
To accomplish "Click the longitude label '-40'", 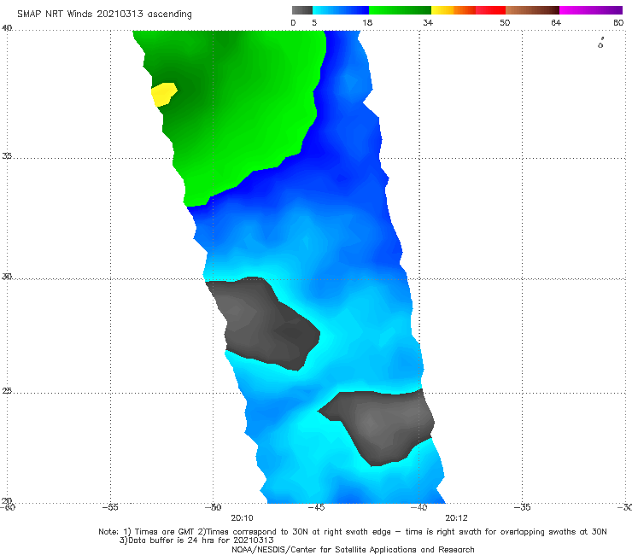I will pos(418,507).
